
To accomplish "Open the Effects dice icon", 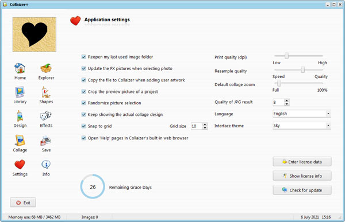I will (46, 116).
